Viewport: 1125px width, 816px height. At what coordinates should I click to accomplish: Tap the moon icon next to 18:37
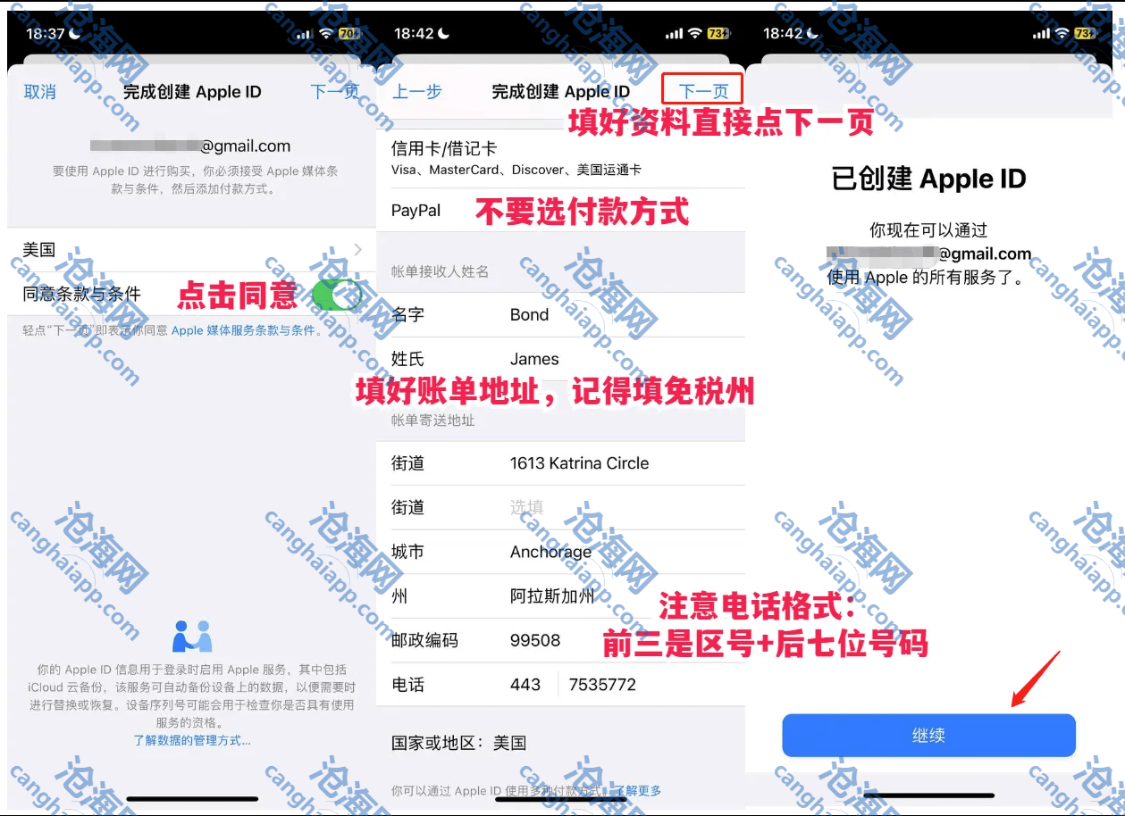(x=75, y=34)
